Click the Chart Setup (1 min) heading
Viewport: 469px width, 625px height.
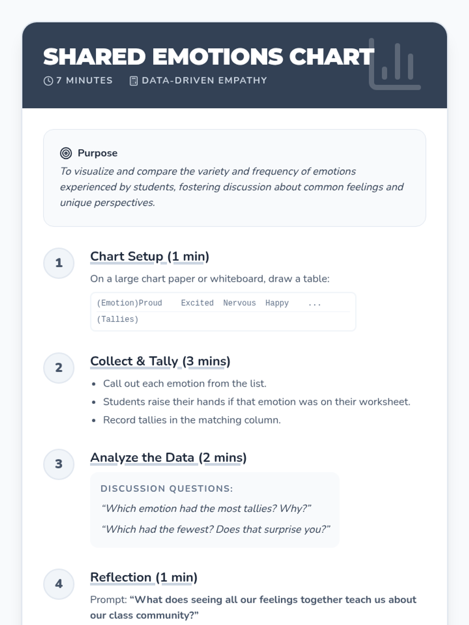[x=150, y=257]
